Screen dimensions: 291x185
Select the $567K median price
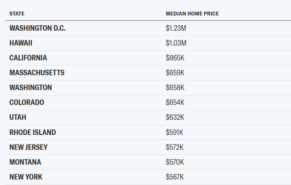[x=175, y=177]
